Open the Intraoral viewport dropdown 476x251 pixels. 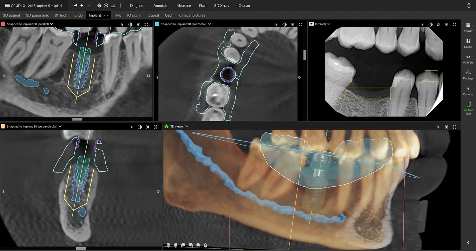pos(329,24)
